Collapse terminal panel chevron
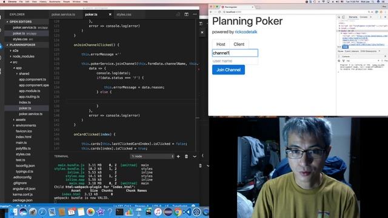Screen dimensions: 388x218 (x=195, y=156)
